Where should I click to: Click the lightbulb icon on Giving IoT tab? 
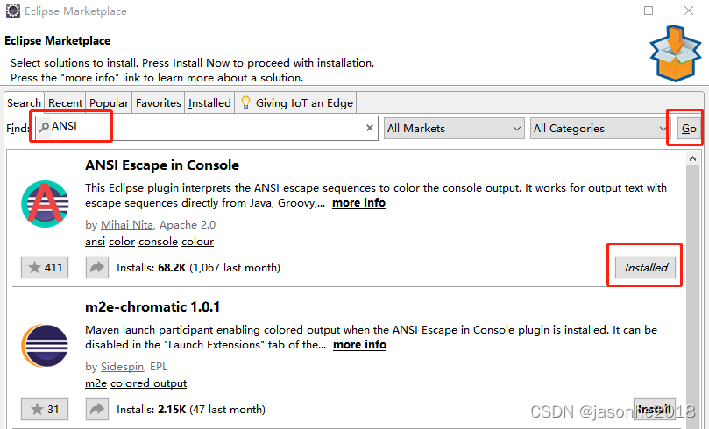coord(245,102)
